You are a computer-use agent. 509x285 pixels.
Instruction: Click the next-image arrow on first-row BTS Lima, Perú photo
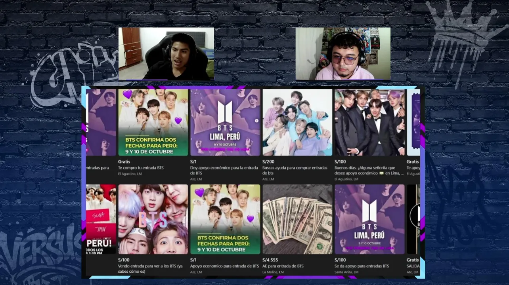coord(256,121)
